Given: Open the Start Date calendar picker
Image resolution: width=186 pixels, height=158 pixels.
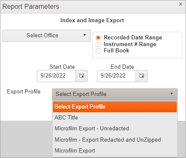Looking at the screenshot, I should click(82, 76).
